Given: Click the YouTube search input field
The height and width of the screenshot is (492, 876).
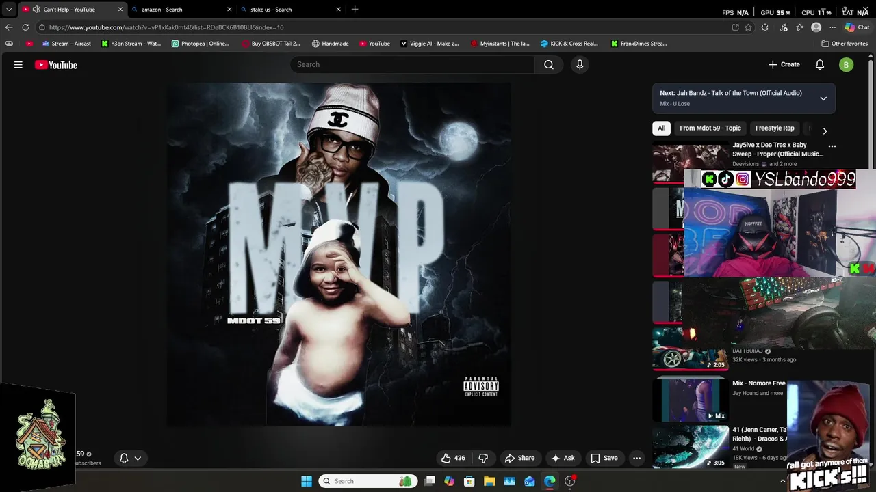Looking at the screenshot, I should point(413,64).
